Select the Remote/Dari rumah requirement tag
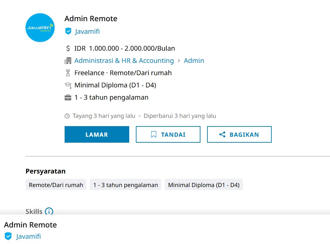Screen dimensions: 330x244 [56, 185]
